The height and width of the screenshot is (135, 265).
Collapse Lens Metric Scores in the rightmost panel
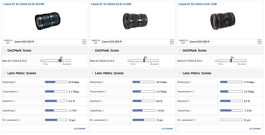click(181, 73)
